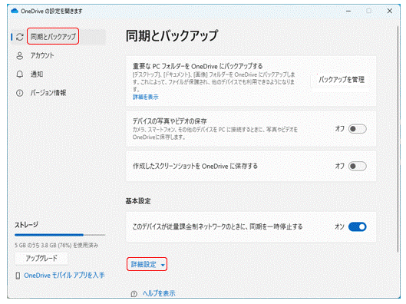Open the 詳細を表示 link
Image resolution: width=406 pixels, height=304 pixels.
click(x=146, y=97)
